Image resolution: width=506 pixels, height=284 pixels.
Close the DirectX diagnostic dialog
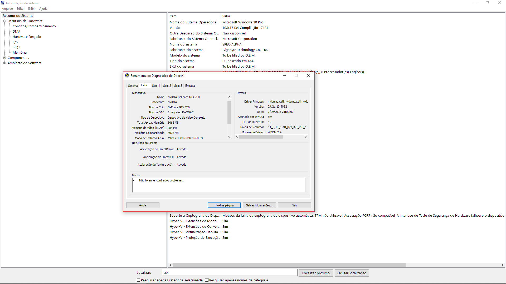tap(308, 75)
